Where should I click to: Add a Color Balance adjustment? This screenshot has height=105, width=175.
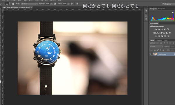157,33
